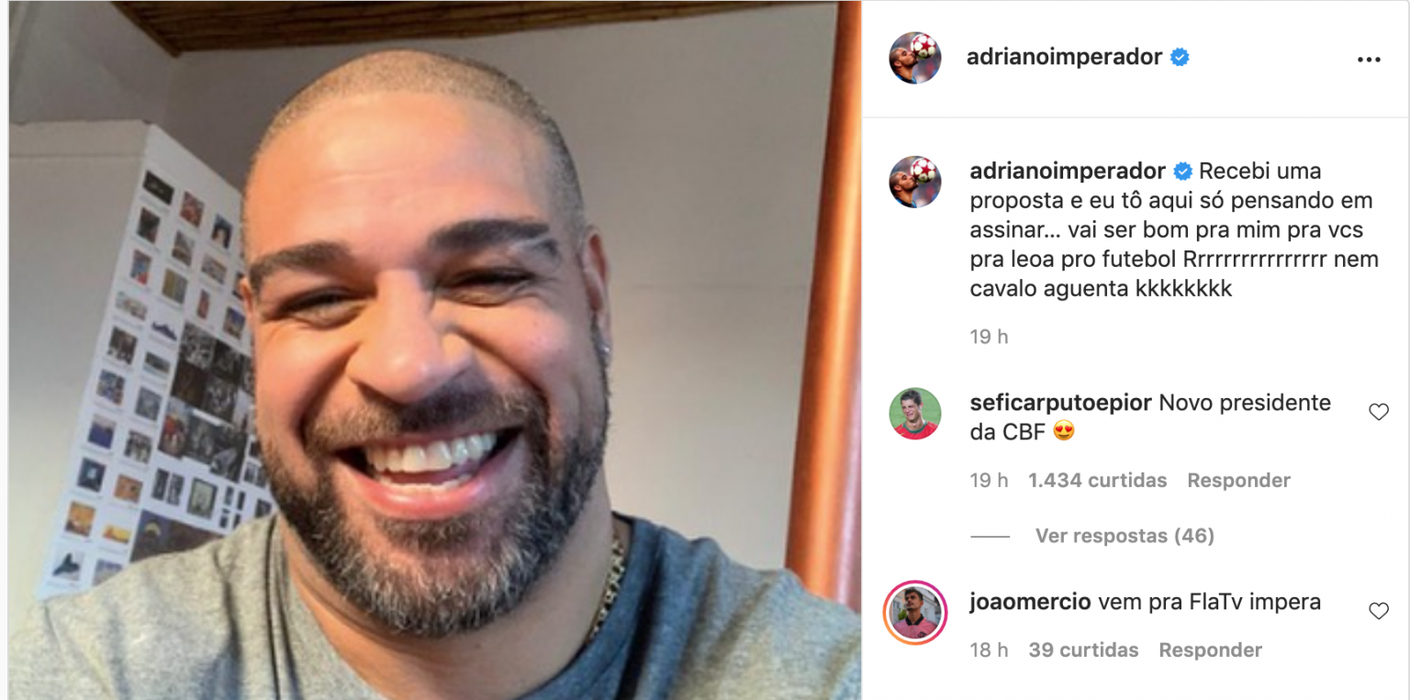The image size is (1410, 700).
Task: Open seficarputoepior username link
Action: [x=1060, y=403]
